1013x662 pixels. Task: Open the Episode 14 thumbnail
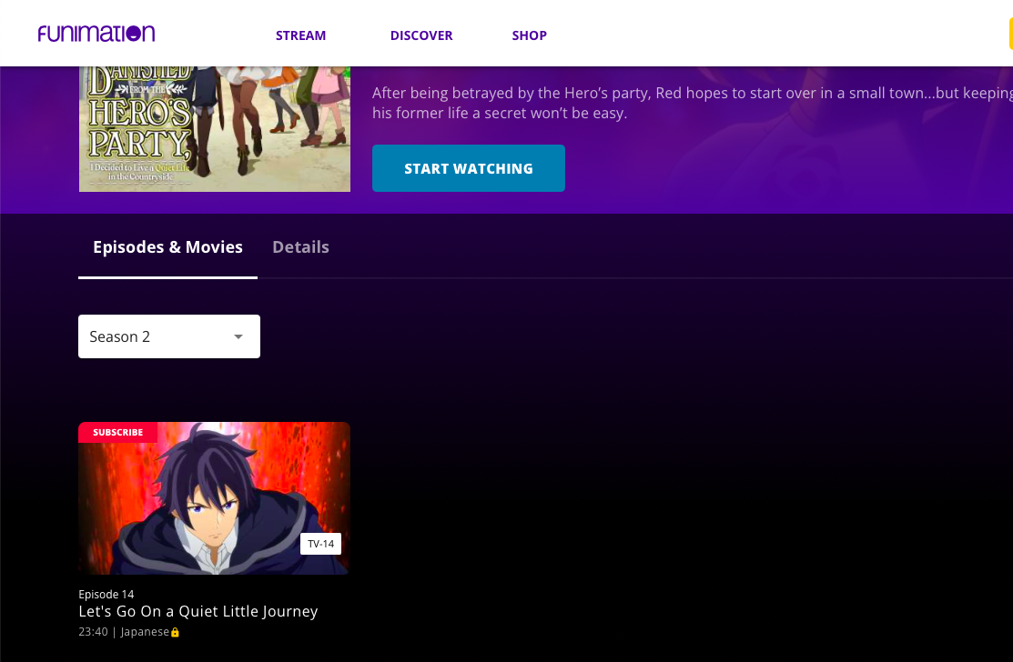pyautogui.click(x=215, y=498)
